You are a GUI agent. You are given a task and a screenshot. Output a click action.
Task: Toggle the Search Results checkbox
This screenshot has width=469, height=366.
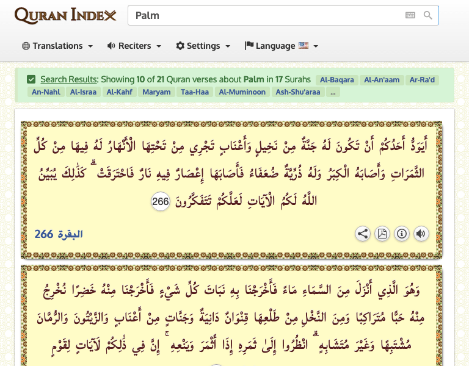[31, 79]
